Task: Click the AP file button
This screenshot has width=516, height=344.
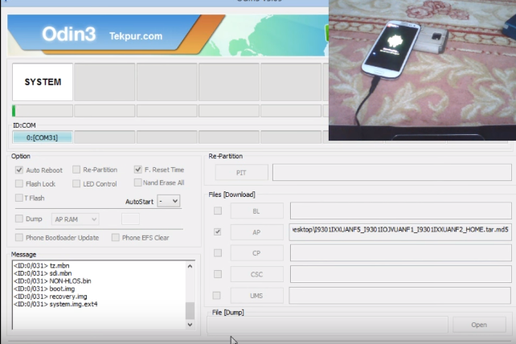Action: pyautogui.click(x=256, y=232)
